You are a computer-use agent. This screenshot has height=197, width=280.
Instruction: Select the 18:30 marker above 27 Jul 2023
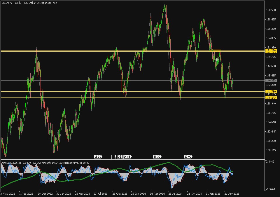(98, 157)
